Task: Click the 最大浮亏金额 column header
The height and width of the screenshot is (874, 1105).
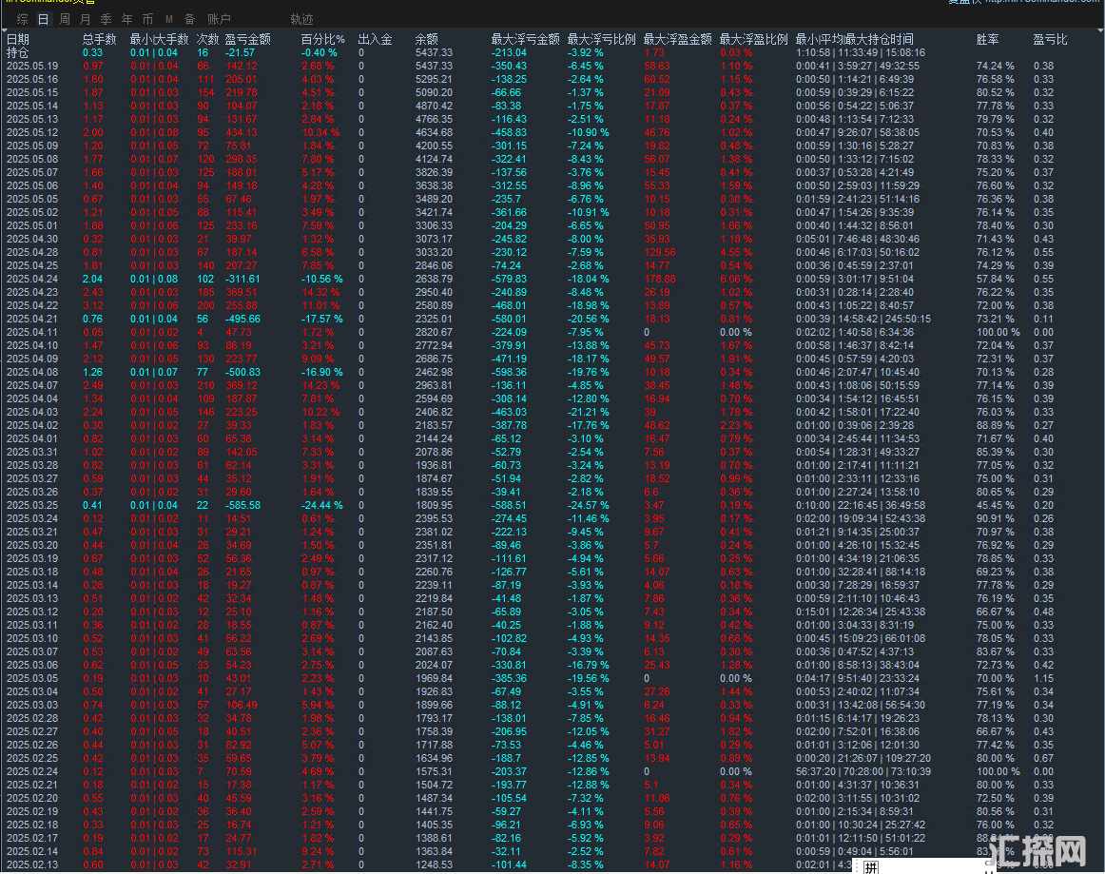Action: pos(526,40)
